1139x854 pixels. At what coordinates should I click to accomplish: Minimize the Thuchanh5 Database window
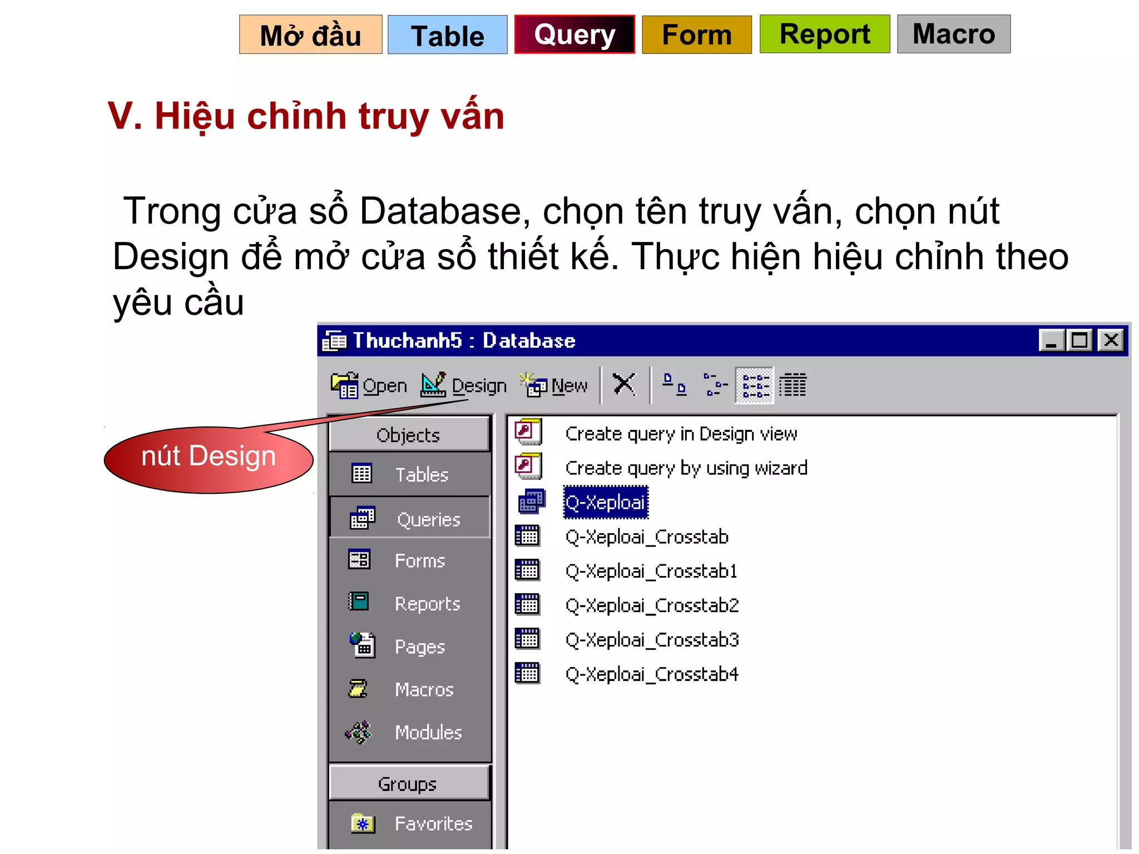[x=1051, y=340]
